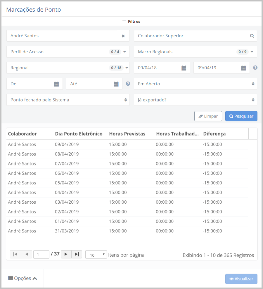Open calendar for the 09/04/19 end date
This screenshot has width=263, height=289.
243,68
